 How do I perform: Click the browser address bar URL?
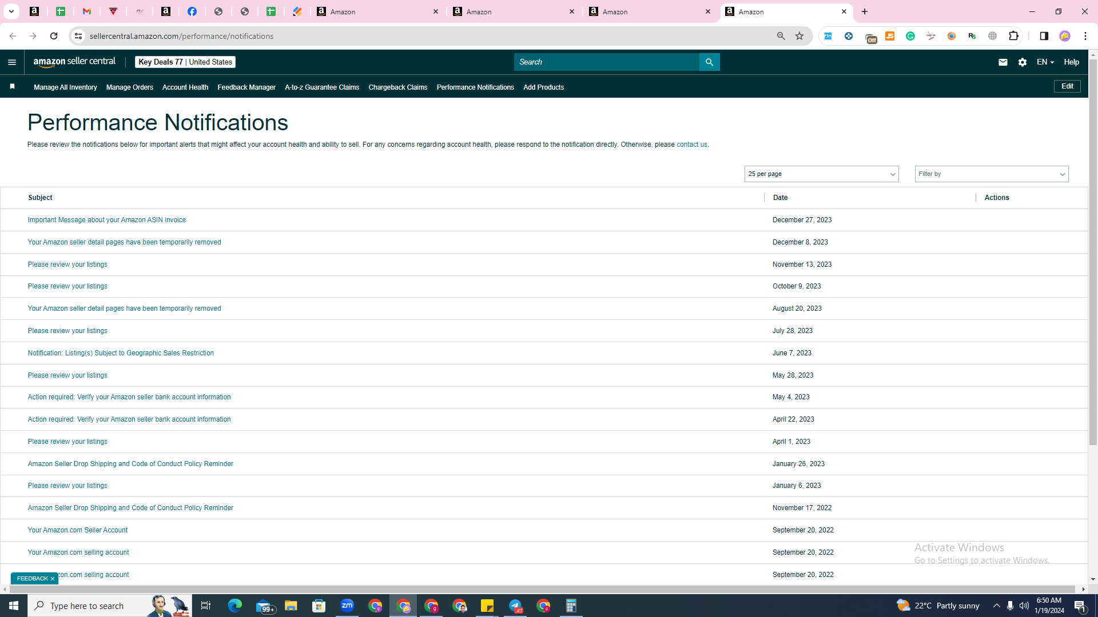tap(182, 36)
